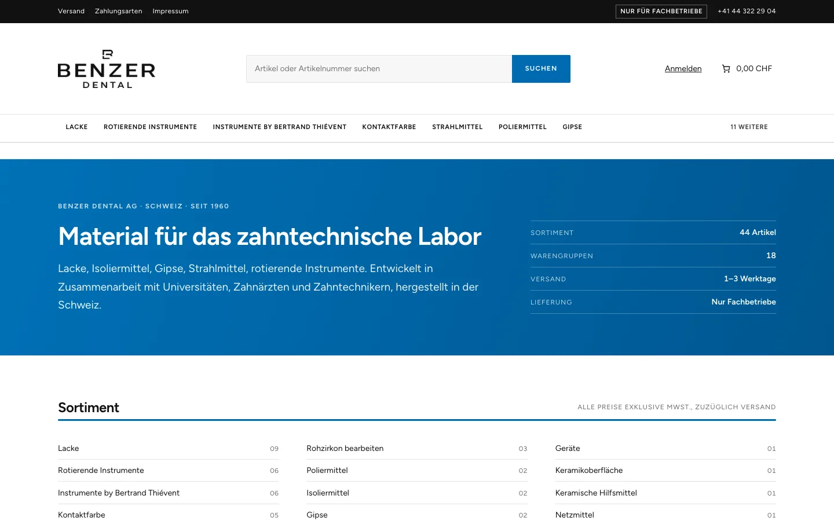Select Poliermittel in the navigation bar

pos(522,127)
